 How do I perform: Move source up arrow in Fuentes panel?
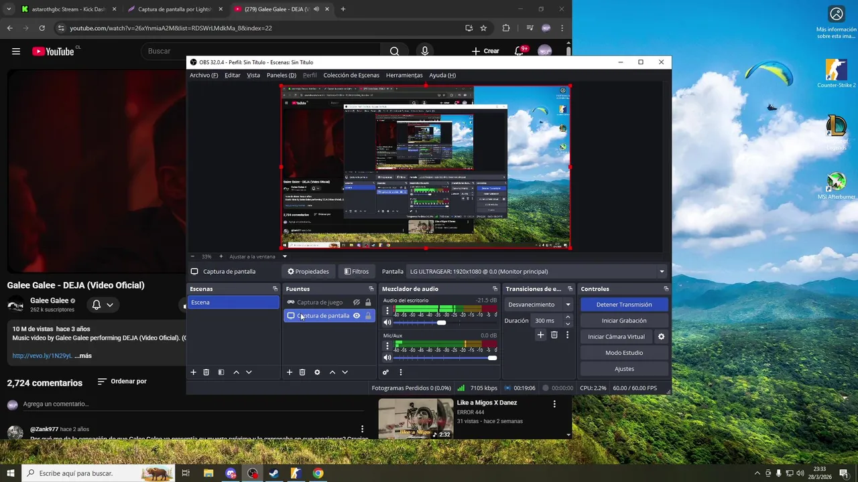click(332, 372)
